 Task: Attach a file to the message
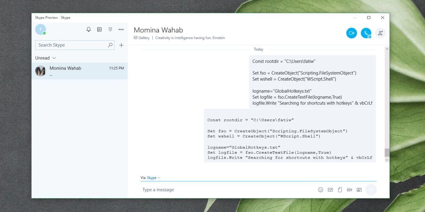pos(340,190)
